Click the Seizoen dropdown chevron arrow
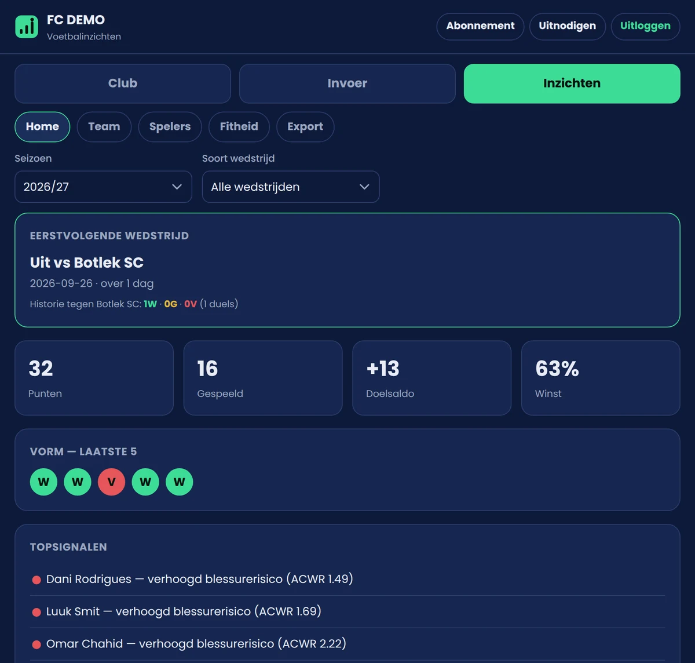Screen dimensions: 695x663 coord(177,187)
